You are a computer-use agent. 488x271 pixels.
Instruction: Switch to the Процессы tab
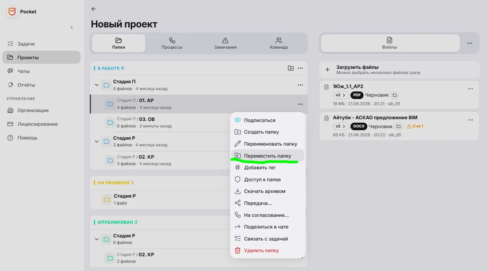click(172, 44)
